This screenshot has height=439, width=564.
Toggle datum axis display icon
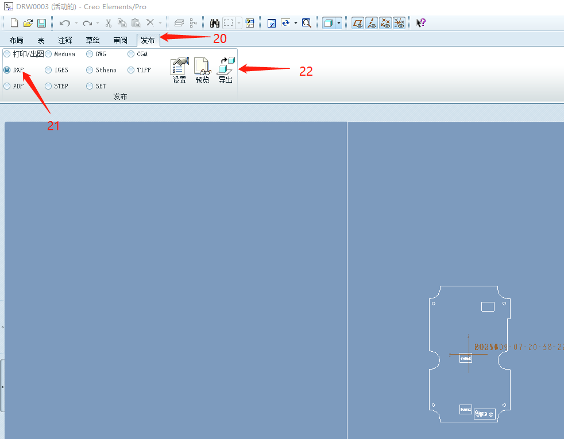[372, 23]
